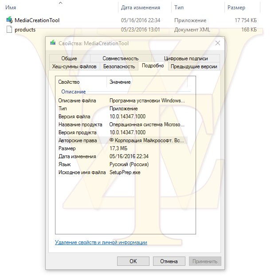The width and height of the screenshot is (279, 276).
Task: Click the Операционная система Microso... value
Action: [x=147, y=124]
